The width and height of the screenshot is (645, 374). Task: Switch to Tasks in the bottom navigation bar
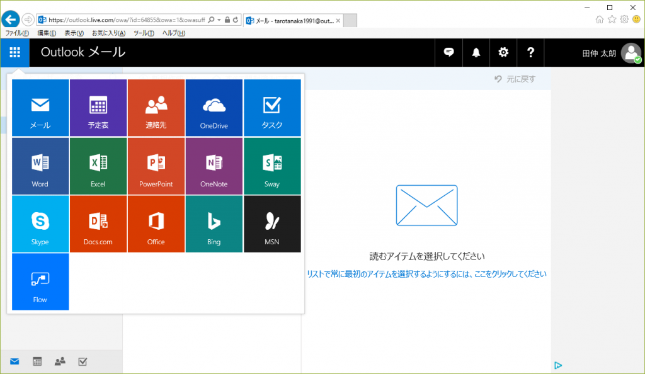click(83, 361)
